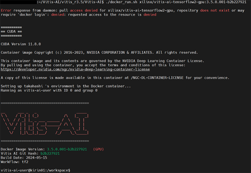Screen dimensions: 251x173
Task: Click the 'CUDA Version 11.8.0' line
Action: point(21,44)
